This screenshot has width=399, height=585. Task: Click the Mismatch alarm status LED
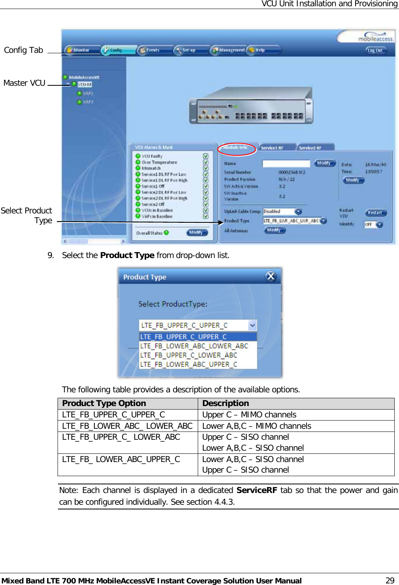click(x=138, y=168)
